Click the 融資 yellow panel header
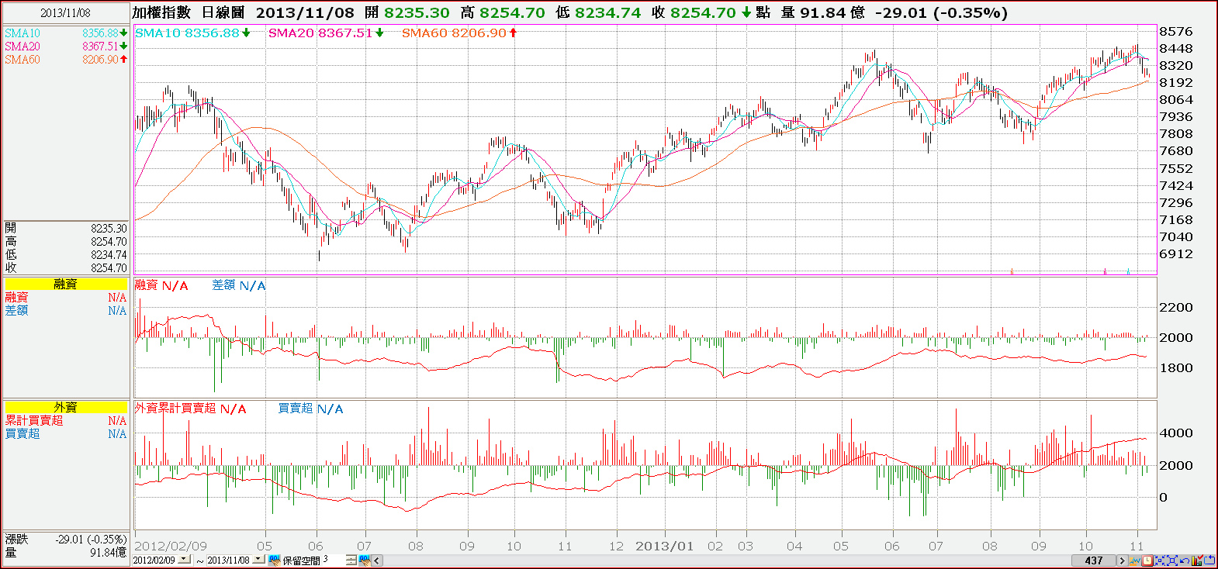1218x569 pixels. click(65, 284)
